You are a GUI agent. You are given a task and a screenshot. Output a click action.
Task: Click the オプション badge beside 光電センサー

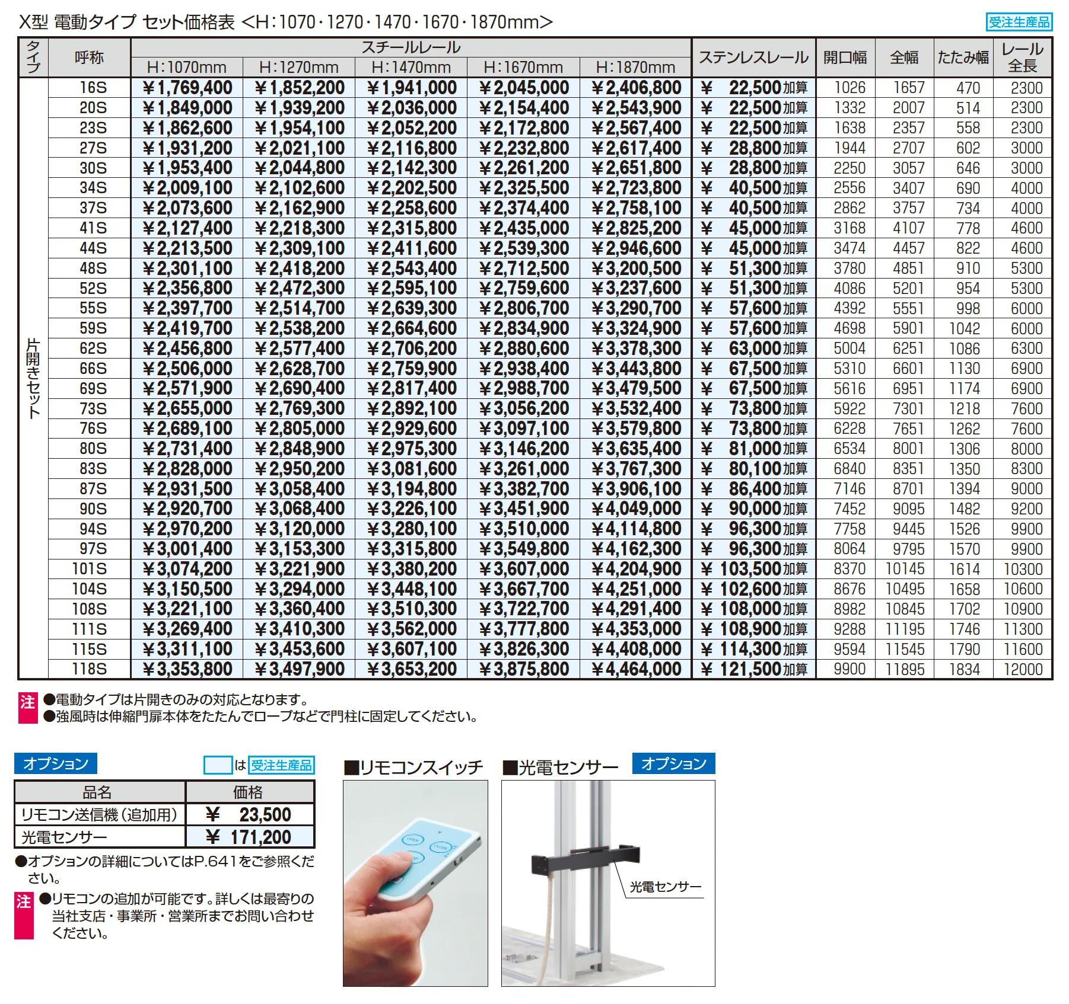pyautogui.click(x=674, y=763)
